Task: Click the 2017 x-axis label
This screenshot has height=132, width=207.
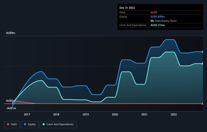Action: click(27, 114)
